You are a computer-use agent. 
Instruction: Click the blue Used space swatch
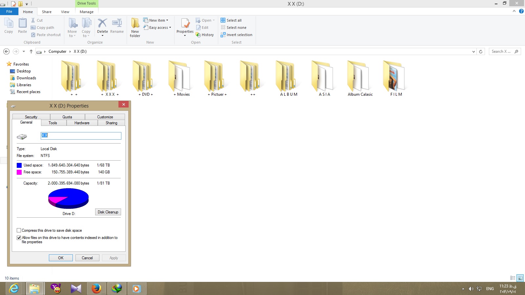[19, 165]
